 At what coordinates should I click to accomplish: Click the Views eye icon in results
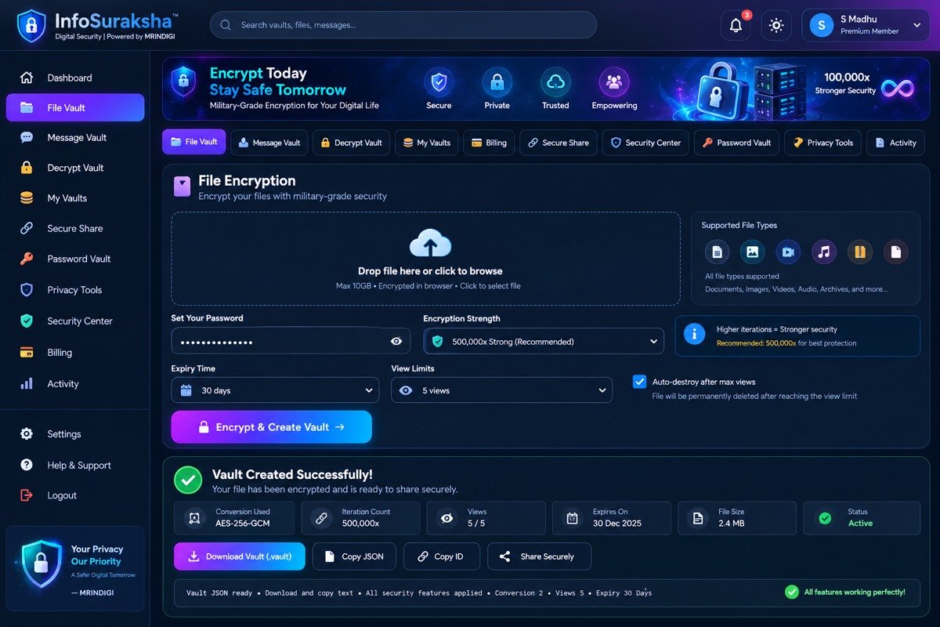[x=446, y=518]
